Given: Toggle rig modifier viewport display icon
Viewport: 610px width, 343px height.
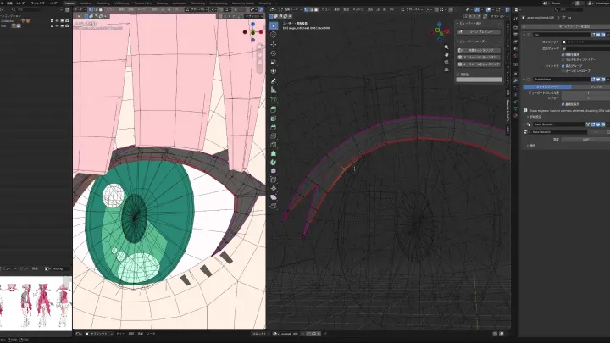Looking at the screenshot, I should [598, 35].
